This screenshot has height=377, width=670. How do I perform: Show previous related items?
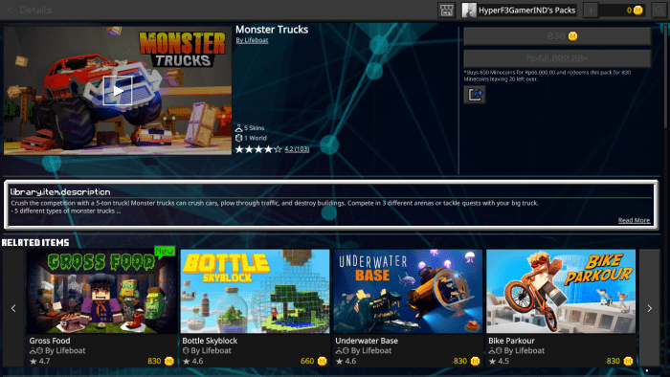click(13, 308)
